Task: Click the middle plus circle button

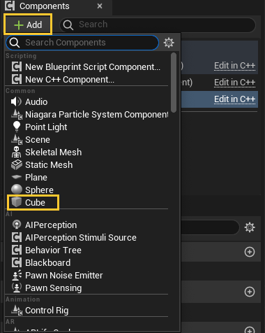Action: click(250, 292)
